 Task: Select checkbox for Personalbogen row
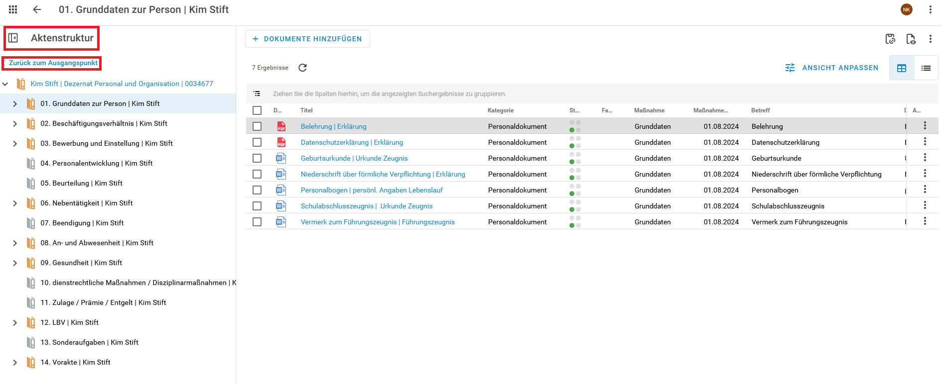tap(257, 190)
